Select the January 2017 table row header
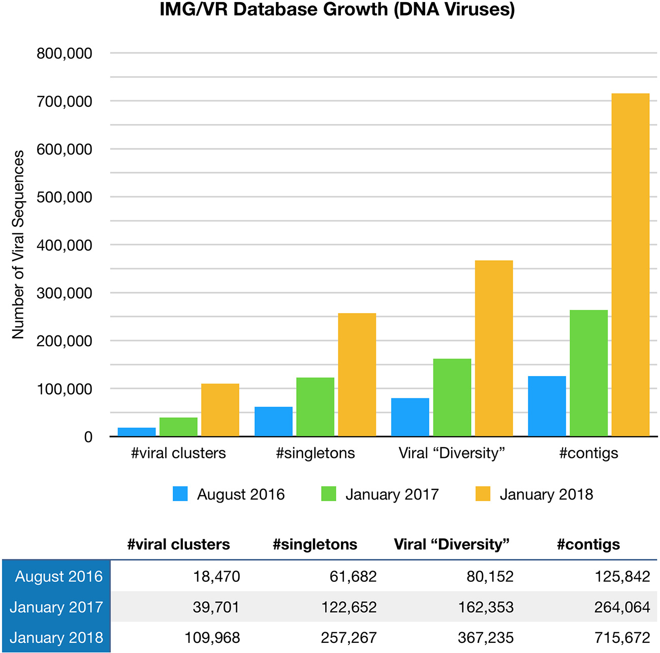 point(56,607)
